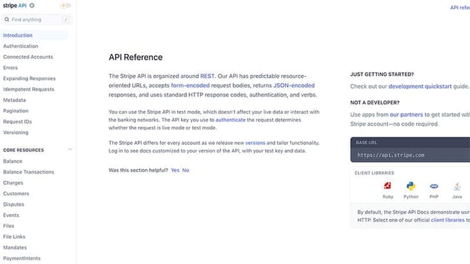Vote No on section helpfulness

click(185, 170)
